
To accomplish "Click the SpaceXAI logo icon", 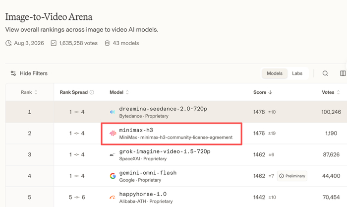I will tap(113, 155).
